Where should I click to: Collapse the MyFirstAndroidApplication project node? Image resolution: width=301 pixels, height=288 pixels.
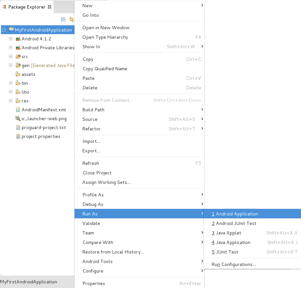coord(4,30)
